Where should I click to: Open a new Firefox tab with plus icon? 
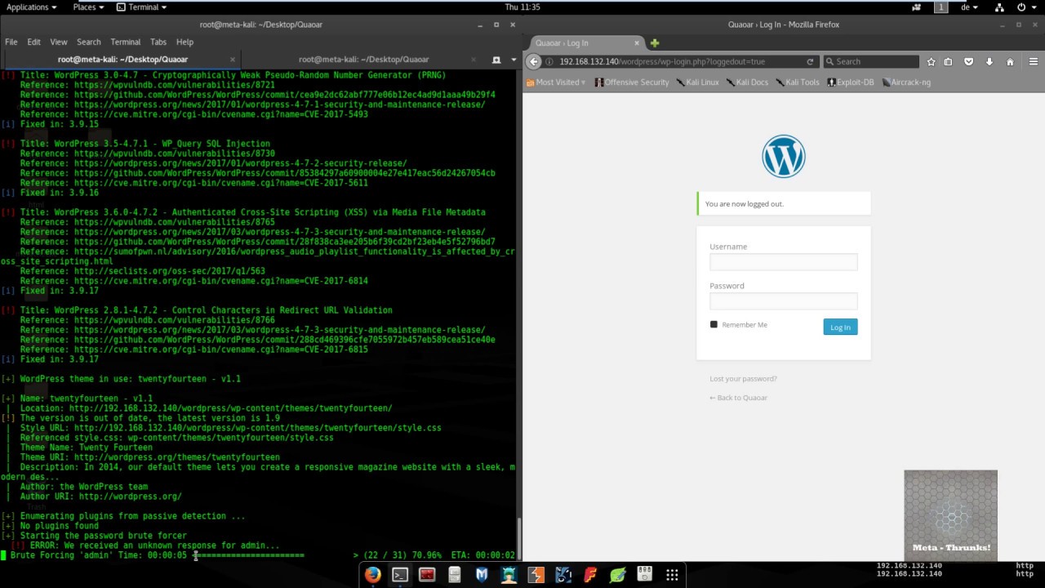[655, 42]
